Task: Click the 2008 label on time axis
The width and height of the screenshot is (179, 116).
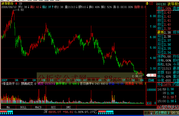Action: pyautogui.click(x=78, y=80)
